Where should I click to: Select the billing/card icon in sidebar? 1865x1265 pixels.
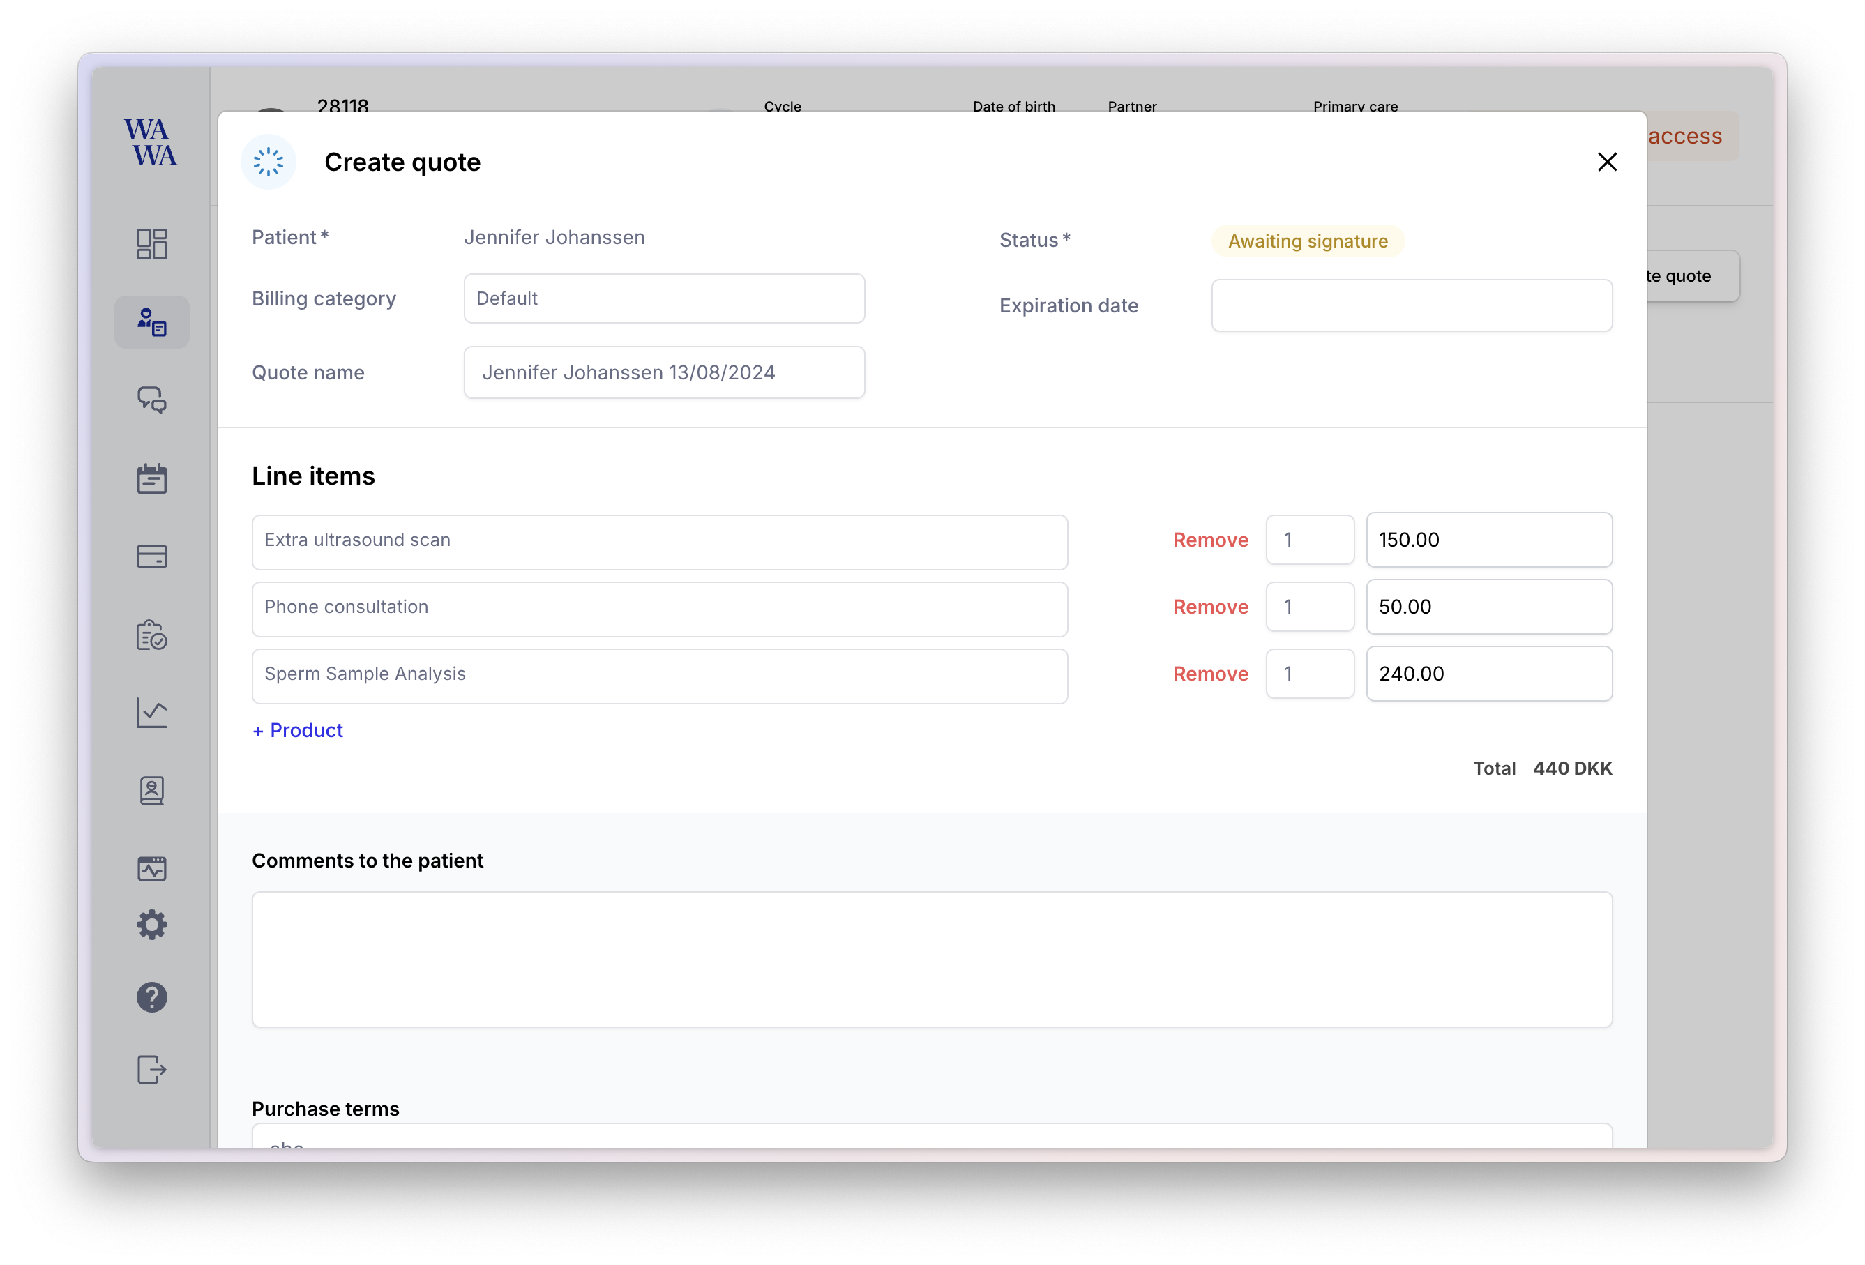[153, 556]
